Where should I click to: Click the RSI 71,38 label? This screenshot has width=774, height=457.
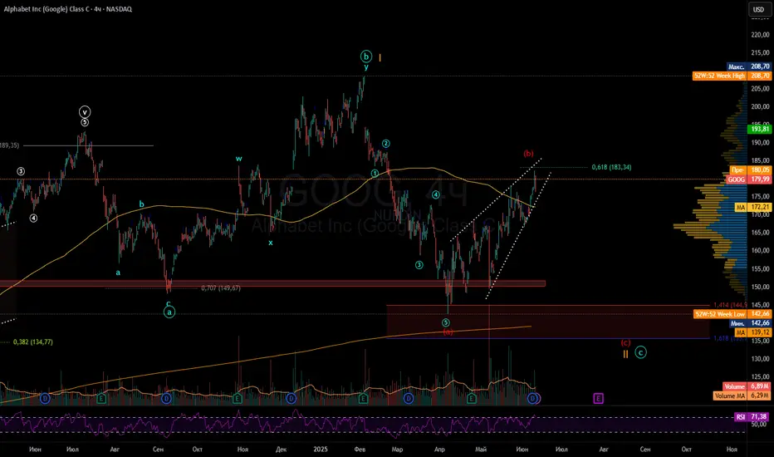[752, 417]
